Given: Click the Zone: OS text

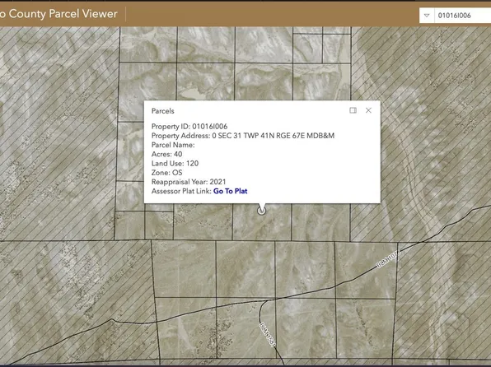Looking at the screenshot, I should [167, 173].
